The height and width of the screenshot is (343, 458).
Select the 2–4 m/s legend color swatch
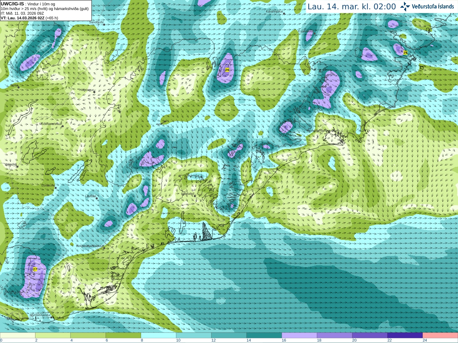pyautogui.click(x=53, y=335)
